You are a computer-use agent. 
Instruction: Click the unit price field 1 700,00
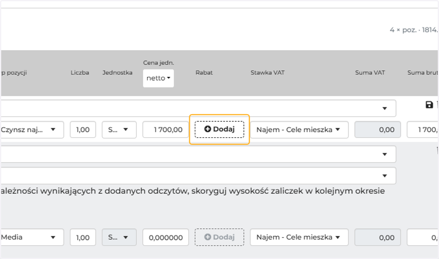pyautogui.click(x=166, y=129)
